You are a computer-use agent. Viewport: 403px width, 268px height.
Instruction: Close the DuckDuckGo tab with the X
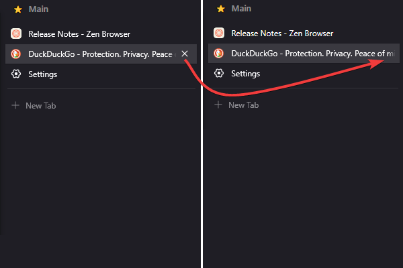tap(185, 54)
